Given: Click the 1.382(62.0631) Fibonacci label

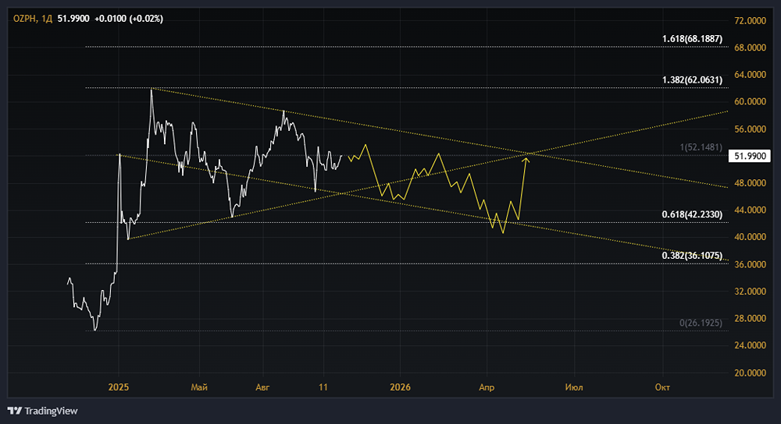Looking at the screenshot, I should click(x=692, y=80).
